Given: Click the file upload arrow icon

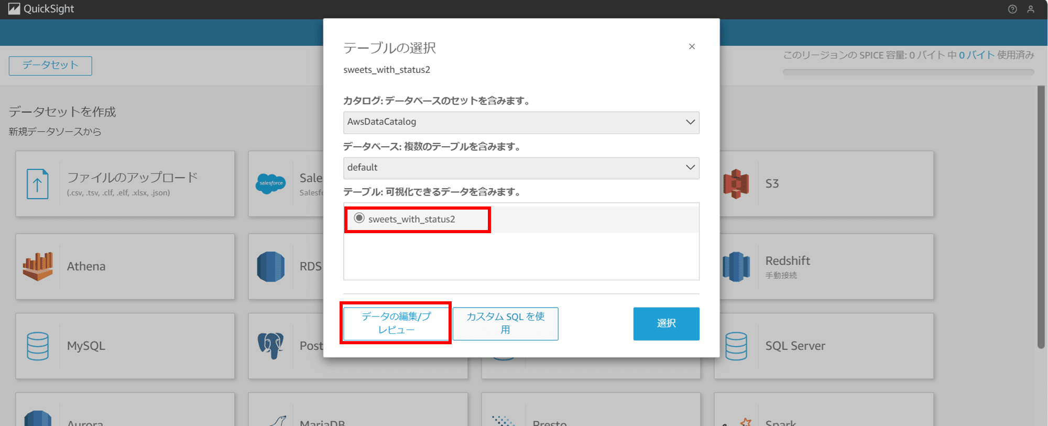Looking at the screenshot, I should point(38,184).
